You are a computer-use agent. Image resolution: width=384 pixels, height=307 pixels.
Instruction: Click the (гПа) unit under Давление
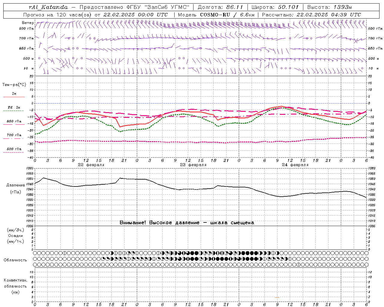(16, 192)
